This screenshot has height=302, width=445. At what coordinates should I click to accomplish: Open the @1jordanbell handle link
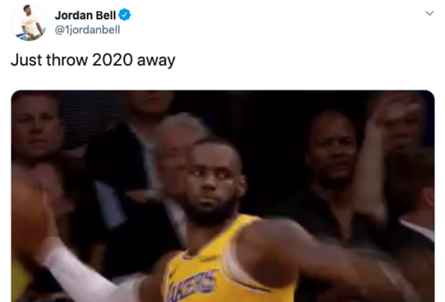click(x=87, y=29)
